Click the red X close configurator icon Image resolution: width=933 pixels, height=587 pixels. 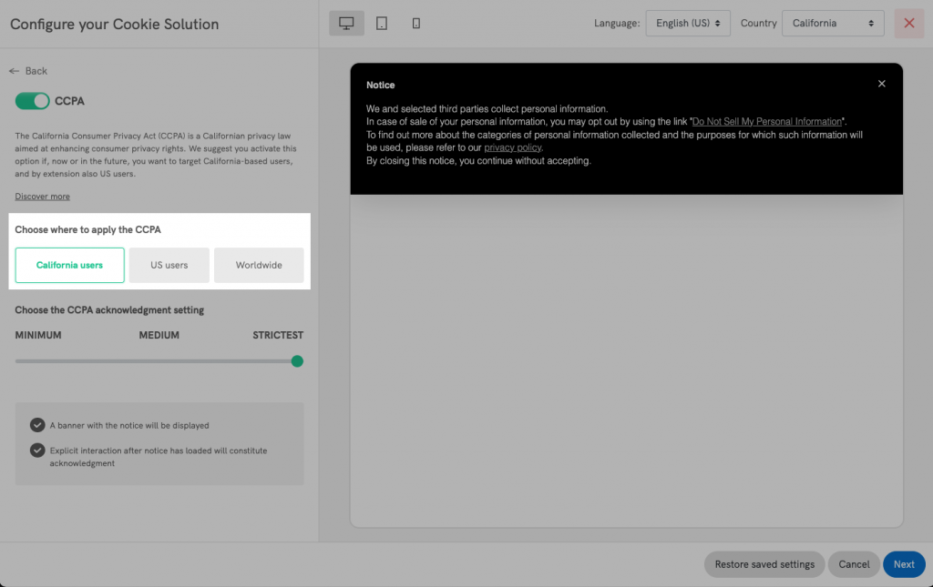pos(908,24)
